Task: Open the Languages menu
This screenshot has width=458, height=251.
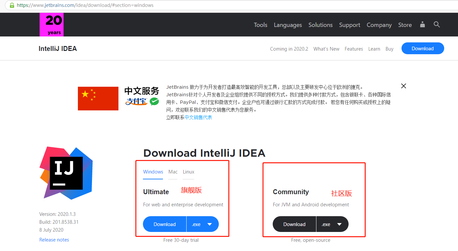Action: click(287, 25)
